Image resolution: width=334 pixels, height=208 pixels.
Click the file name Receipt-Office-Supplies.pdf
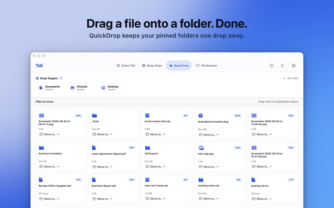tap(55, 186)
